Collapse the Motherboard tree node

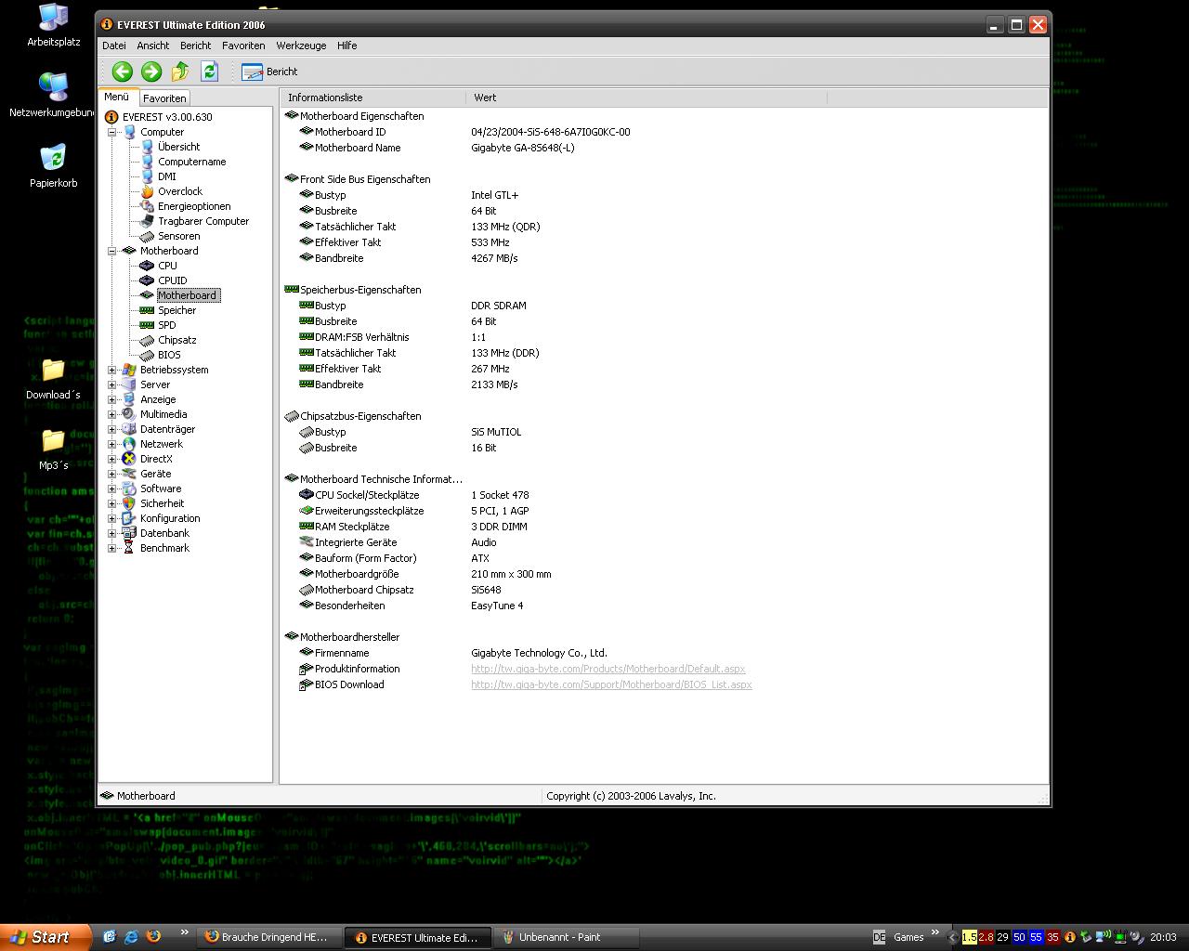[112, 251]
